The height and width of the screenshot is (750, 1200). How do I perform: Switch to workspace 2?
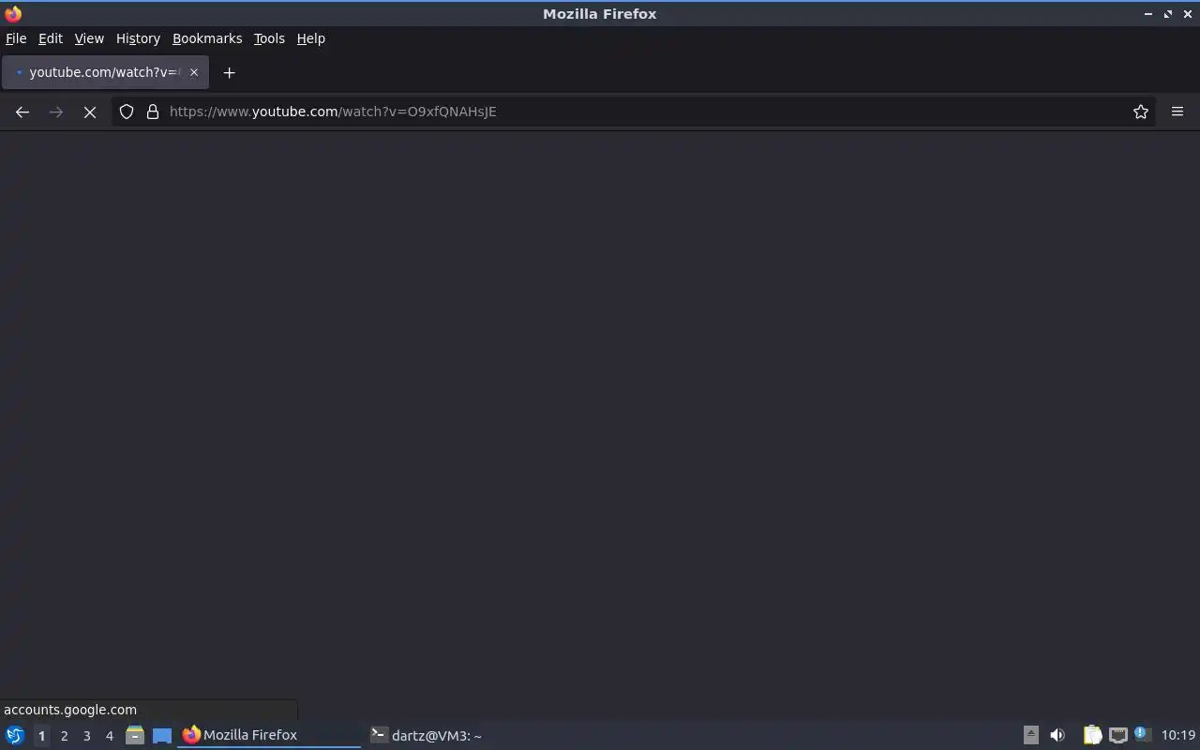tap(64, 736)
